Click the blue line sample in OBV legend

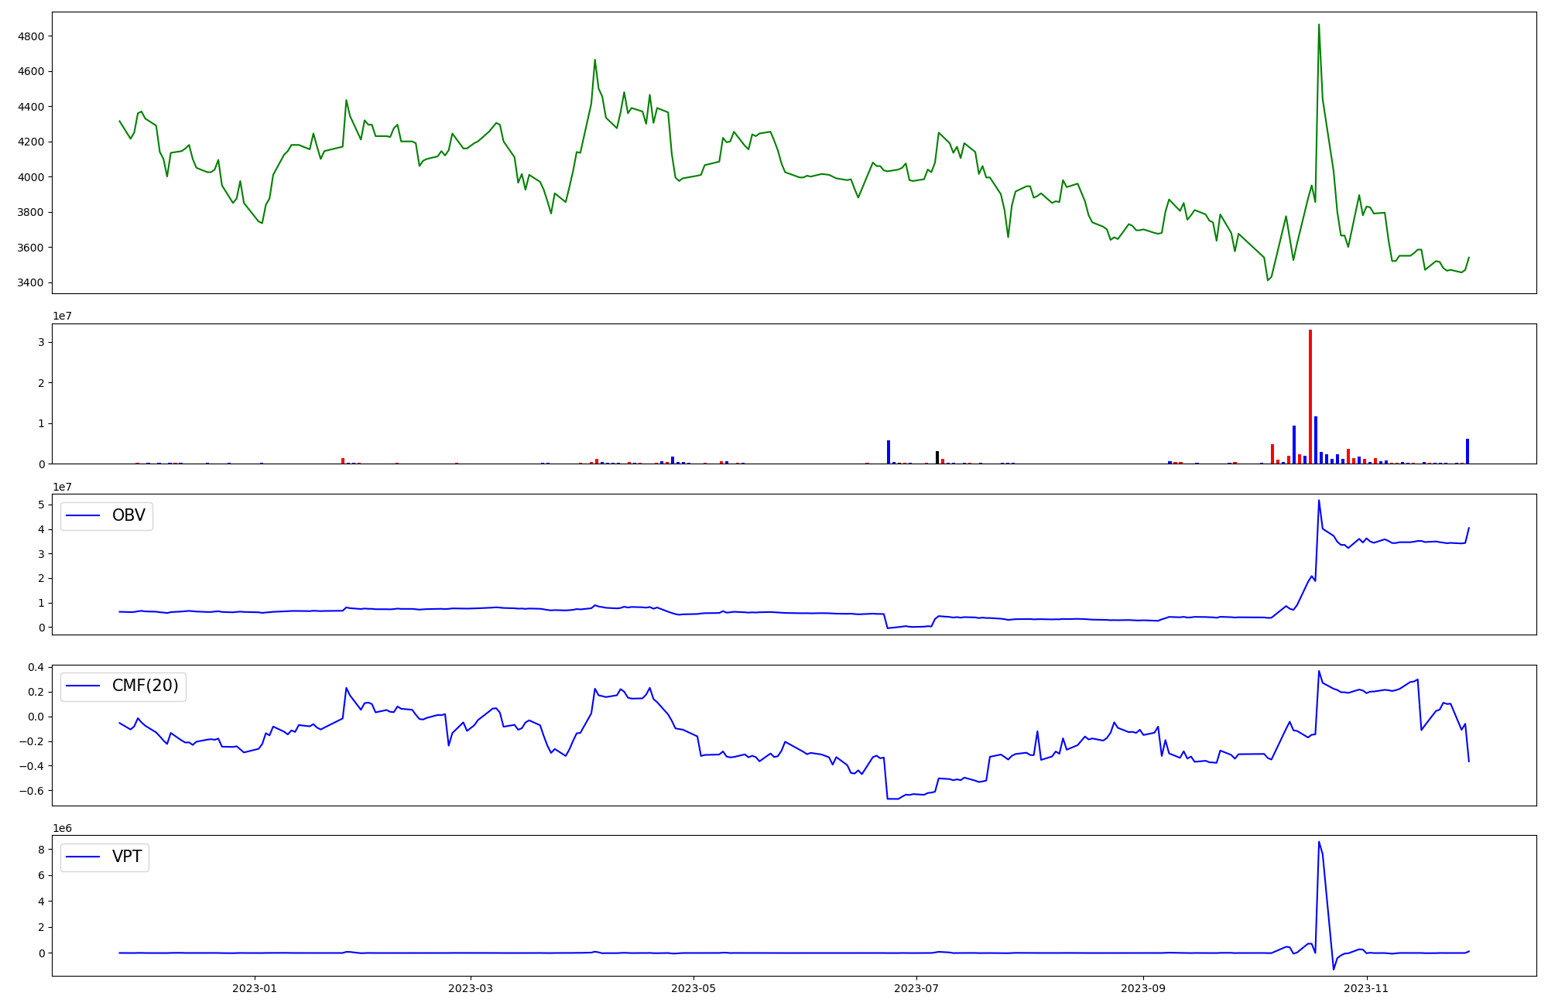pos(84,515)
